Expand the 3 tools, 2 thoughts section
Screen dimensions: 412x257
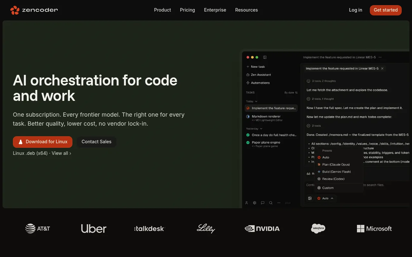pos(321,81)
